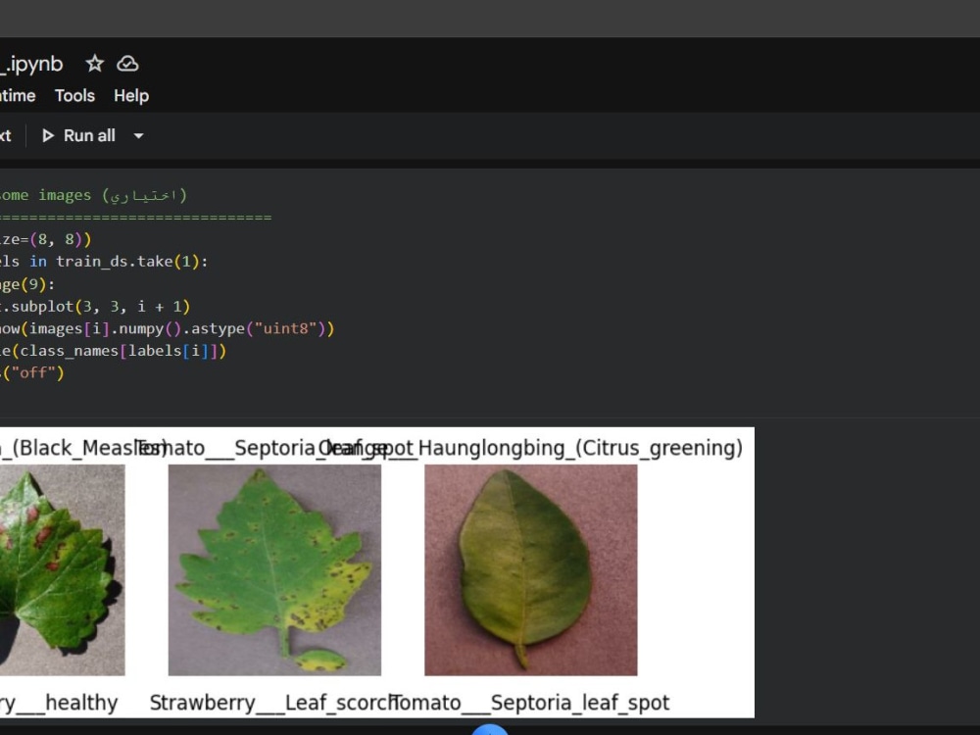The width and height of the screenshot is (980, 735).
Task: Click the Run all button
Action: (x=78, y=135)
